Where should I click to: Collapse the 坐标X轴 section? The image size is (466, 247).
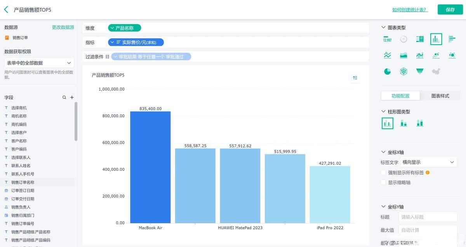(x=384, y=152)
